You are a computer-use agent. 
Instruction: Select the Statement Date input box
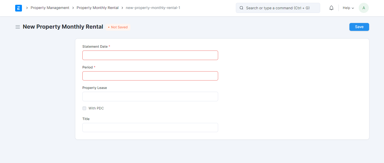point(150,55)
